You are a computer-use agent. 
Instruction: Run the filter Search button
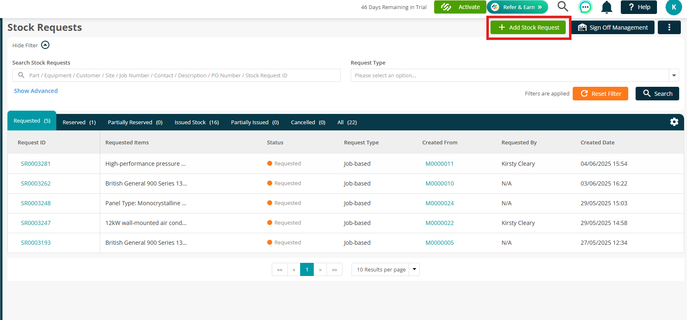tap(657, 93)
